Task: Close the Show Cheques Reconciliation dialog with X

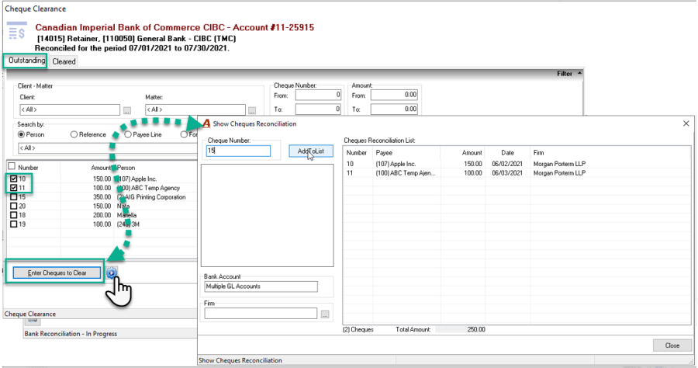Action: 686,123
